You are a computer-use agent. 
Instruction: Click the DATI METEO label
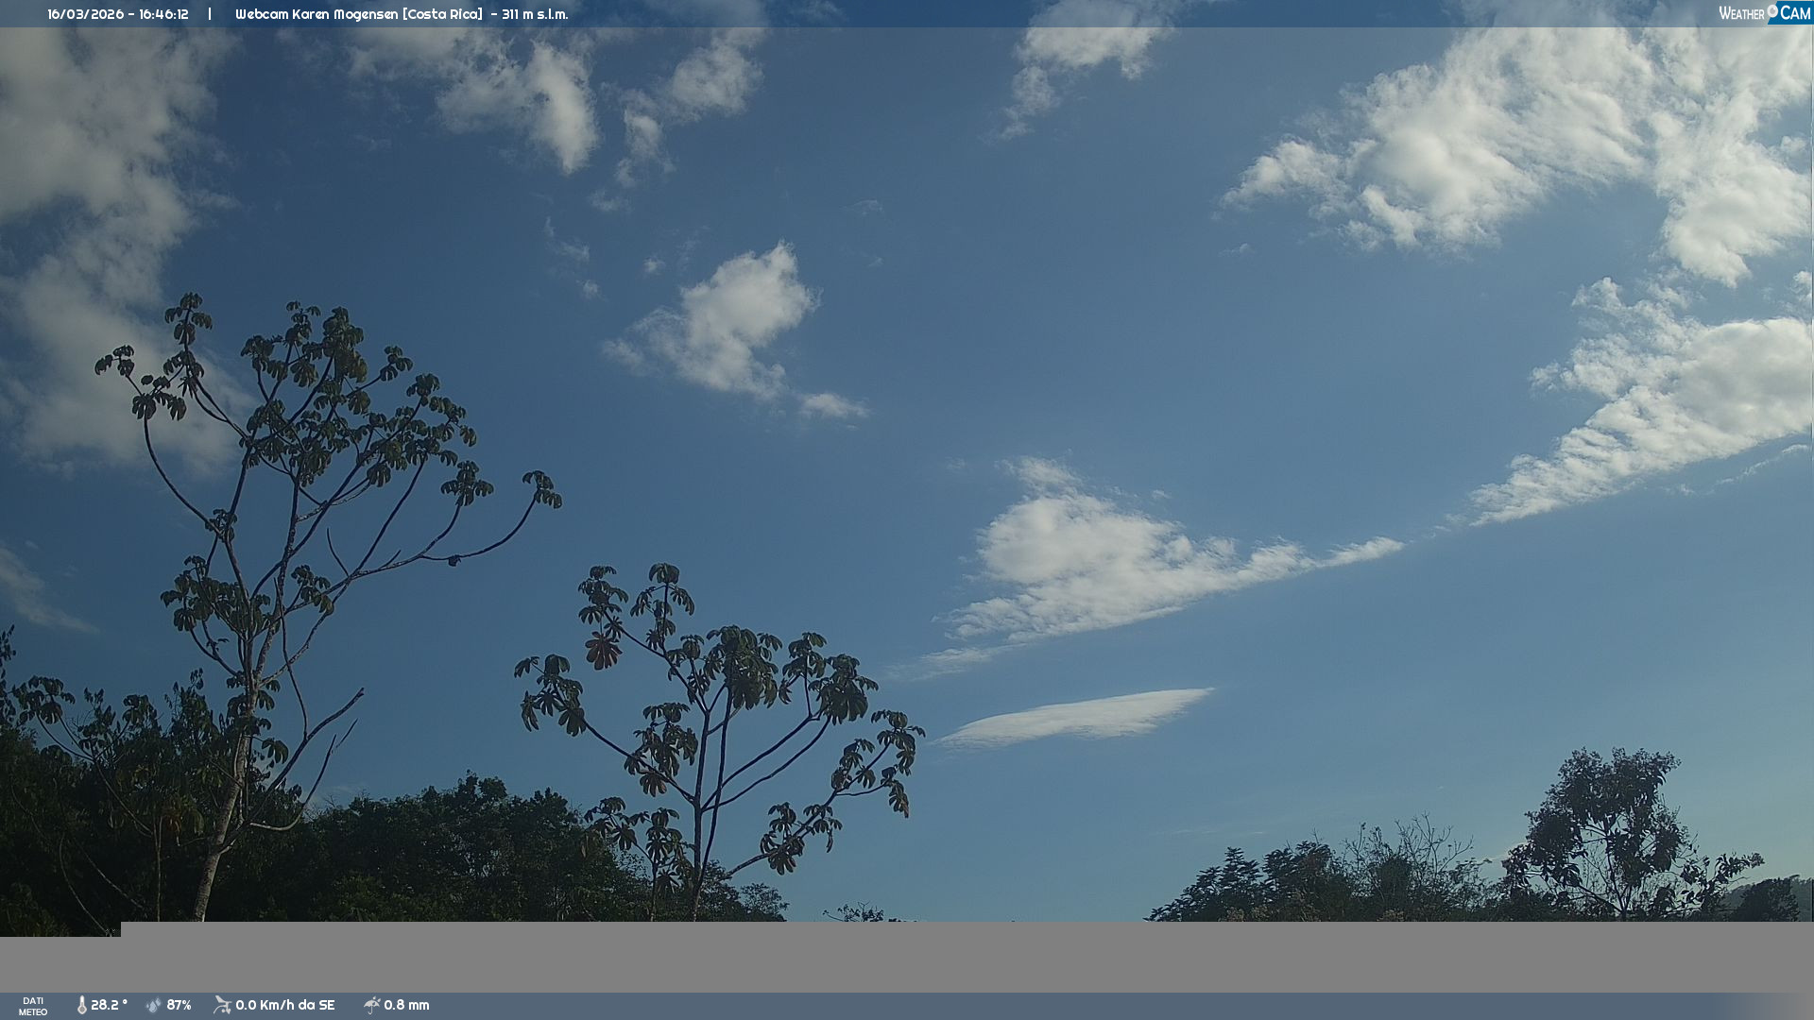33,1006
